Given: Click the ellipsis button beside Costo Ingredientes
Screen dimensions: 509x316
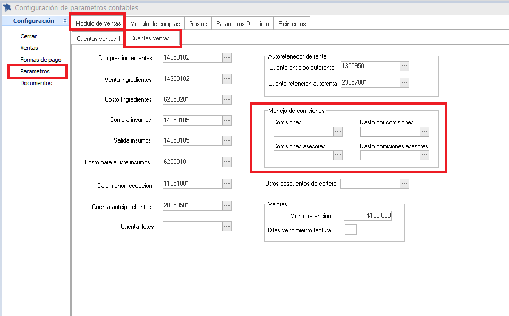Looking at the screenshot, I should (227, 99).
